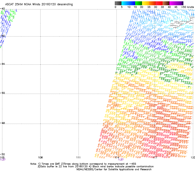Click the "-48" latitude axis label
195x171 pixels.
[2, 123]
